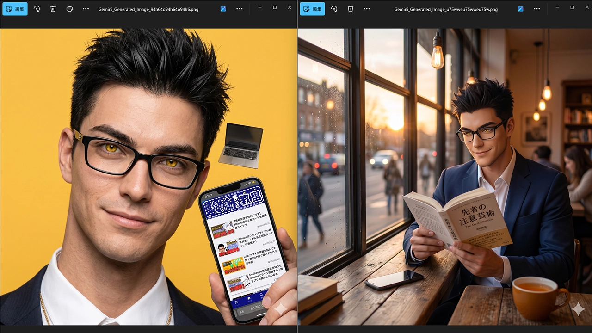Delete the 94h64o image using the trash icon
Screen dimensions: 592x333
53,9
